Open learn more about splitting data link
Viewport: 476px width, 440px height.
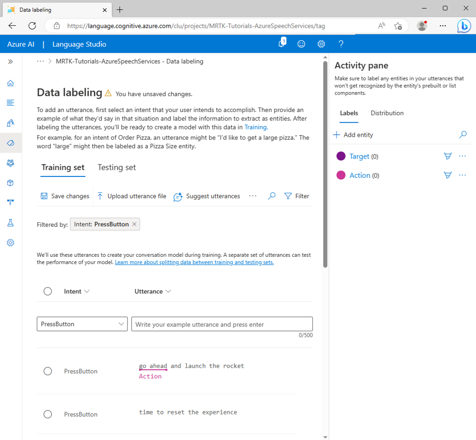(194, 262)
